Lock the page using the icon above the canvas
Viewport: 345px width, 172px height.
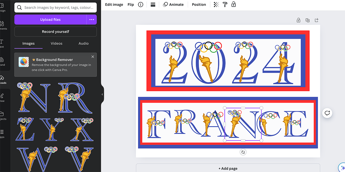click(298, 20)
